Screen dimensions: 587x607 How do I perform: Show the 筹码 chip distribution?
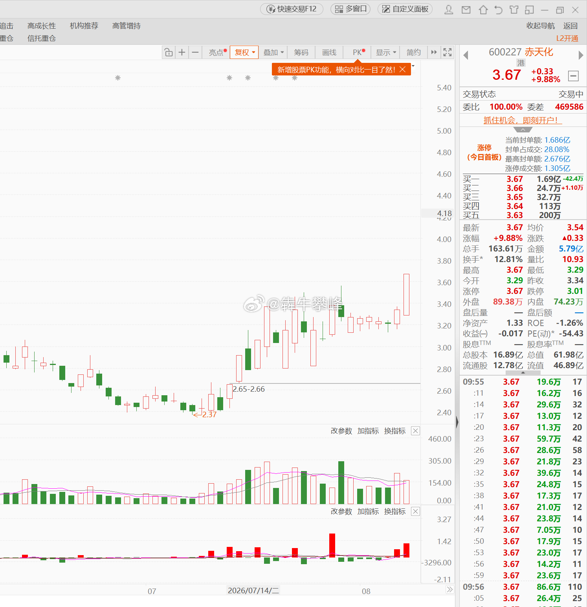301,52
